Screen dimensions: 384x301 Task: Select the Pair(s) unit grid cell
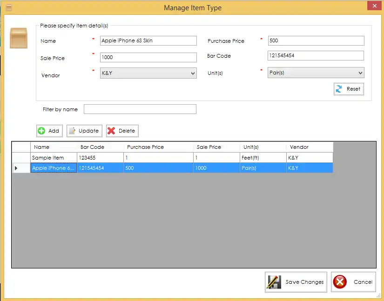(x=263, y=168)
